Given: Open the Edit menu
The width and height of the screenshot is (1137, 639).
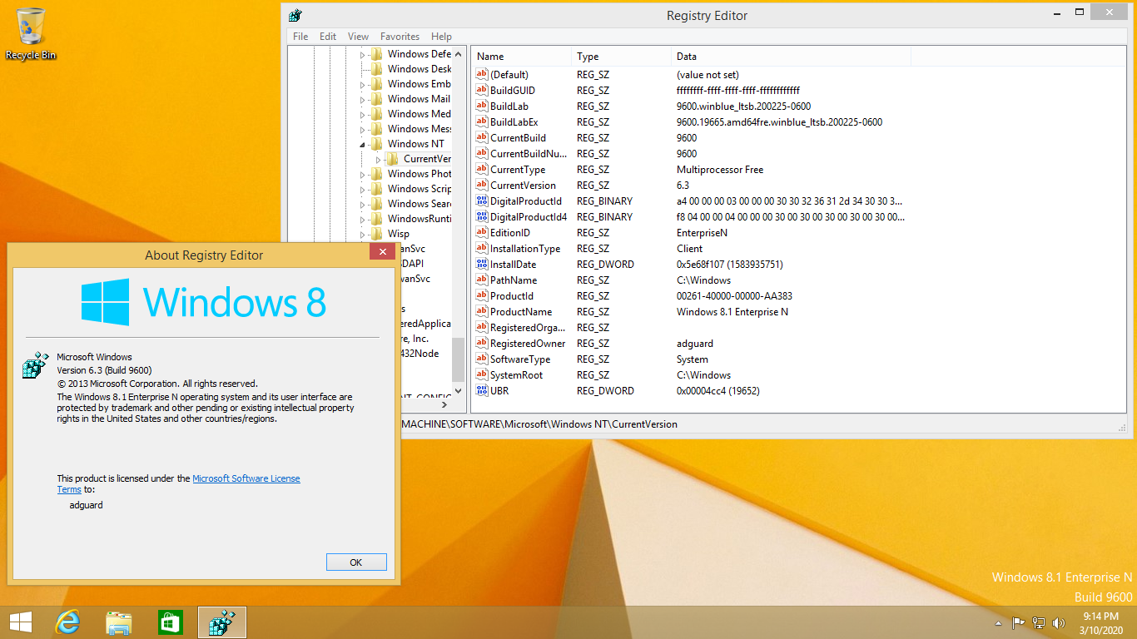Looking at the screenshot, I should pos(328,37).
